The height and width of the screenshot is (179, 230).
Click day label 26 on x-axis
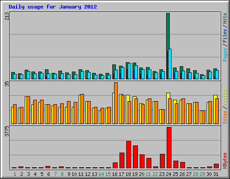[182, 174]
